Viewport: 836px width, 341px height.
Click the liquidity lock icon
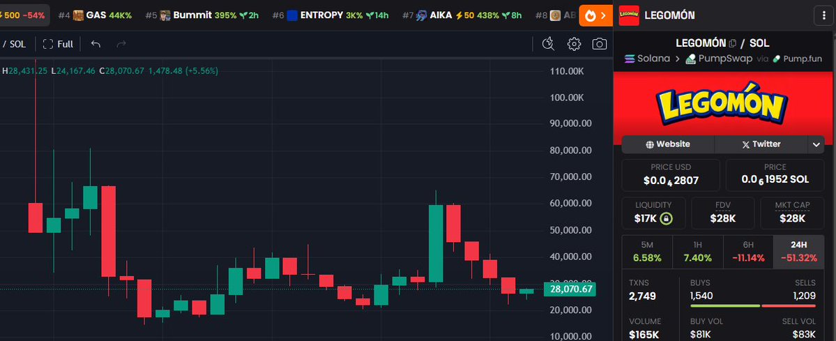coord(665,218)
